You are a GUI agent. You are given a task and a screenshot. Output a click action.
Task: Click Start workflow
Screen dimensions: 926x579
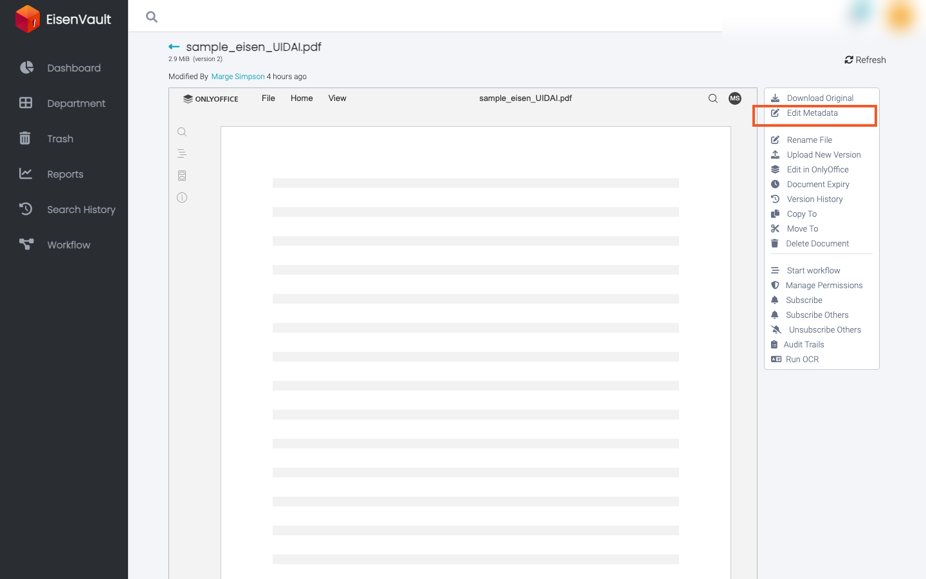805,271
